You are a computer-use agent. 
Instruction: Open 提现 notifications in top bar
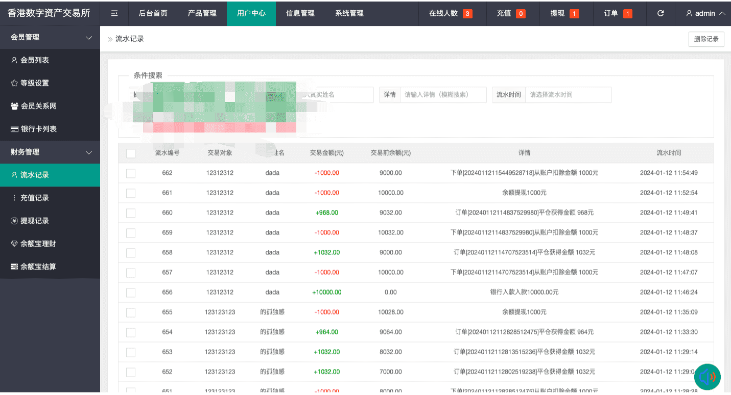pyautogui.click(x=557, y=13)
